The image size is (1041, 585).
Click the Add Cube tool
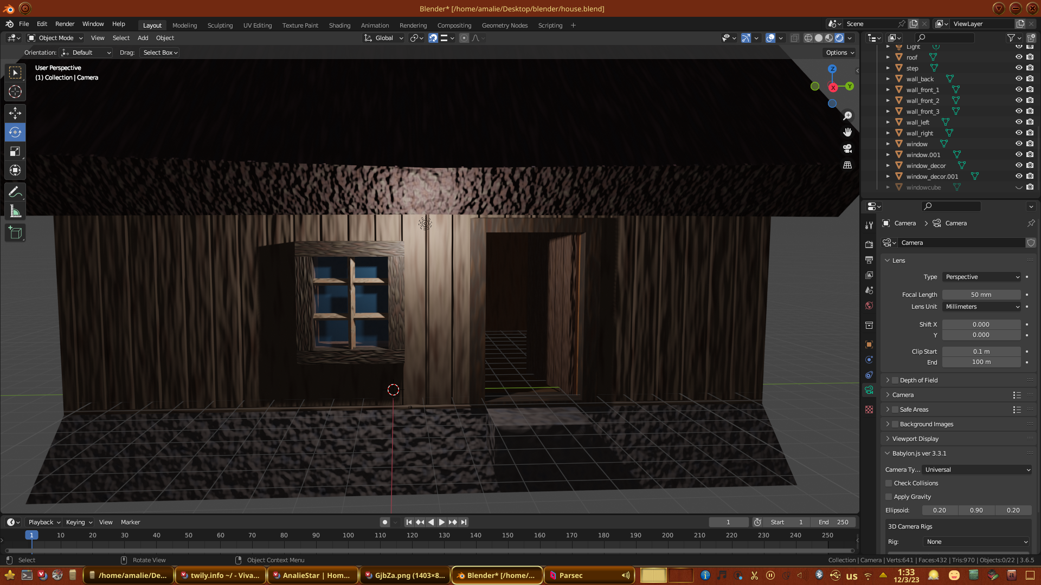click(15, 233)
